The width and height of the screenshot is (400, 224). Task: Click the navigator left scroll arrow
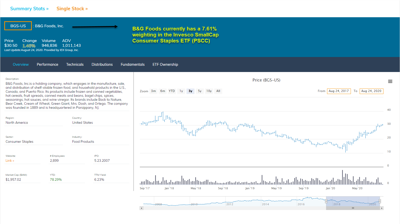point(141,208)
